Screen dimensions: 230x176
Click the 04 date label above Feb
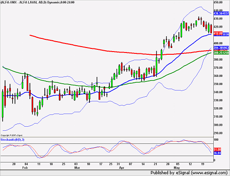pos(26,164)
